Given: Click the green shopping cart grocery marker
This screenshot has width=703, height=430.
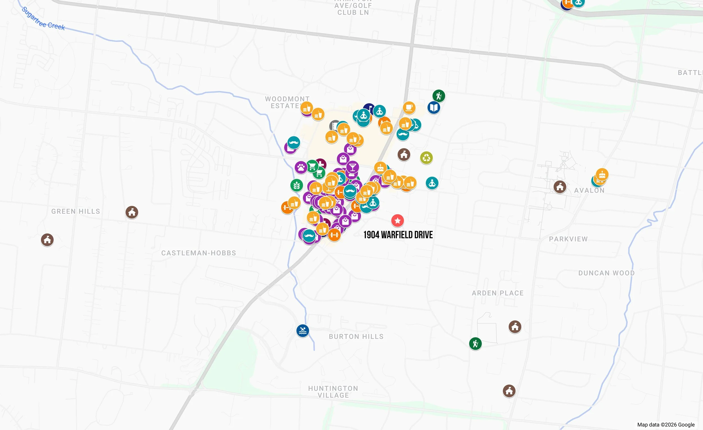Looking at the screenshot, I should point(313,166).
